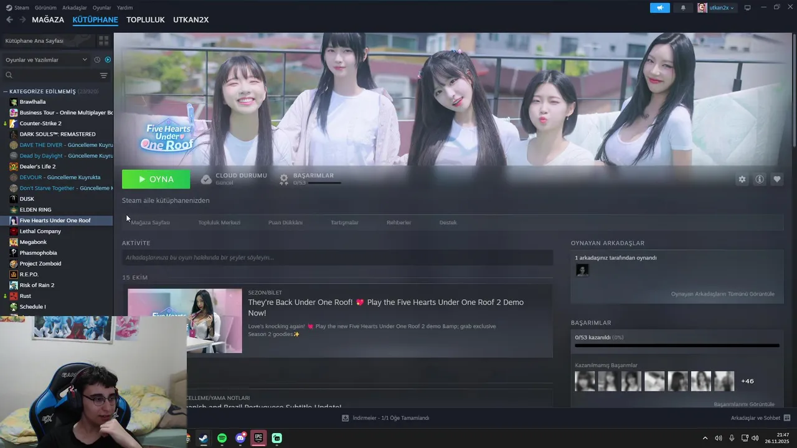The height and width of the screenshot is (448, 797).
Task: Open the Görünüm menu
Action: 45,7
